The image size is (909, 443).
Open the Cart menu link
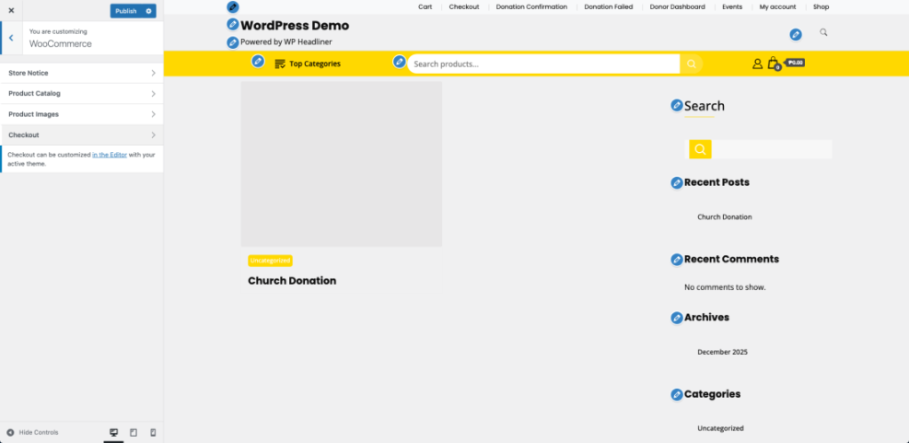tap(425, 7)
